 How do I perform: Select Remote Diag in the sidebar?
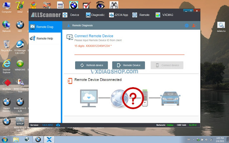[45, 27]
